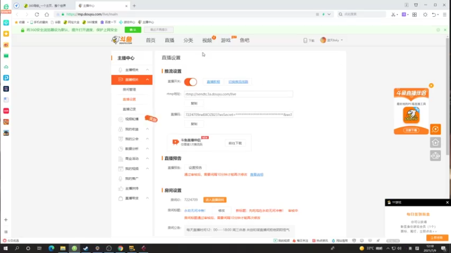Open the browser extensions grid icon

[x=414, y=15]
